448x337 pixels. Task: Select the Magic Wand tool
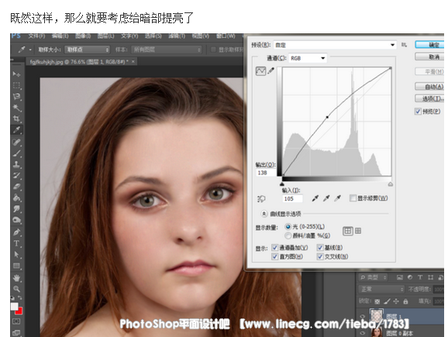tap(16, 108)
